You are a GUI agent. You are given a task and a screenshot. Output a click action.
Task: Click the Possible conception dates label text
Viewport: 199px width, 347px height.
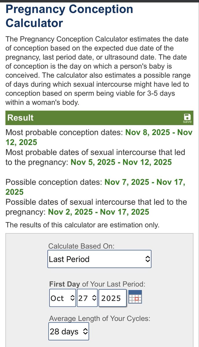tap(54, 182)
